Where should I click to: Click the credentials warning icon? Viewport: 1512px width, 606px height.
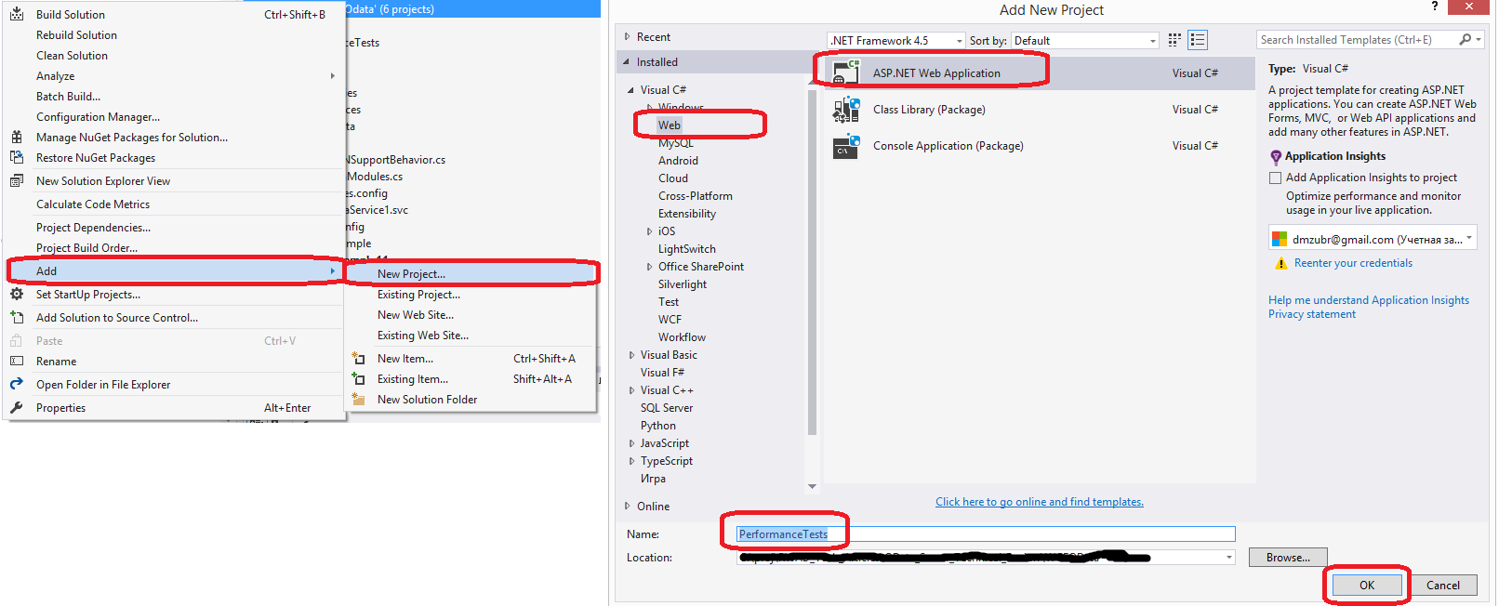pos(1282,263)
